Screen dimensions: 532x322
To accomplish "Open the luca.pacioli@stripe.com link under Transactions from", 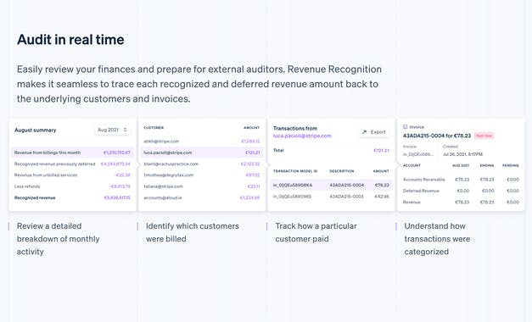I will tap(302, 136).
